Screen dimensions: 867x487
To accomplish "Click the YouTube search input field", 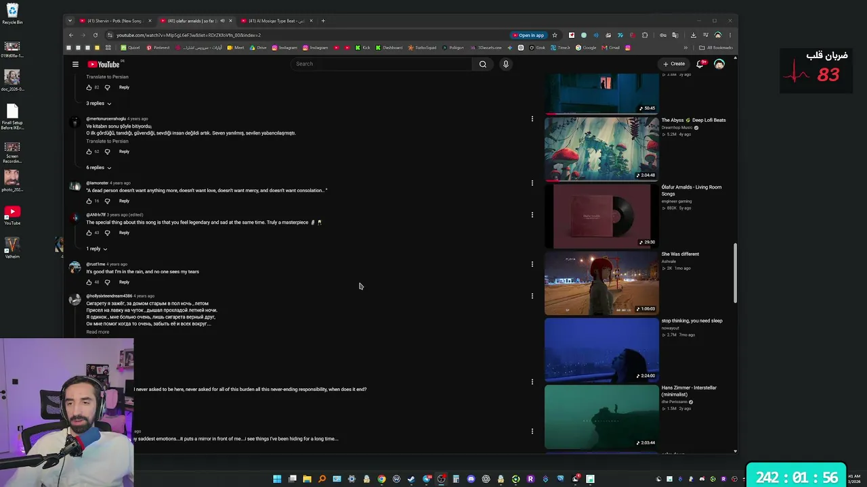I will click(383, 64).
